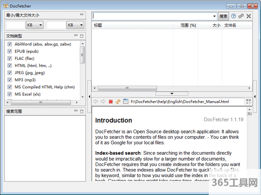Screen dimensions: 261x195
Task: Sort results by 大小 column header
Action: 216,26
